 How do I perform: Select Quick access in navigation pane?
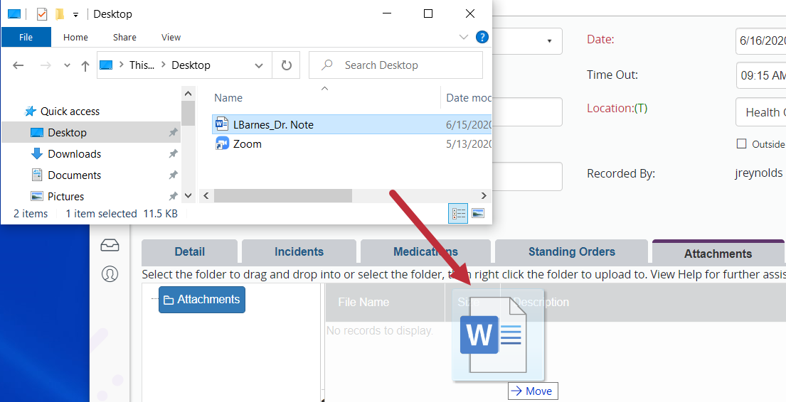tap(70, 111)
